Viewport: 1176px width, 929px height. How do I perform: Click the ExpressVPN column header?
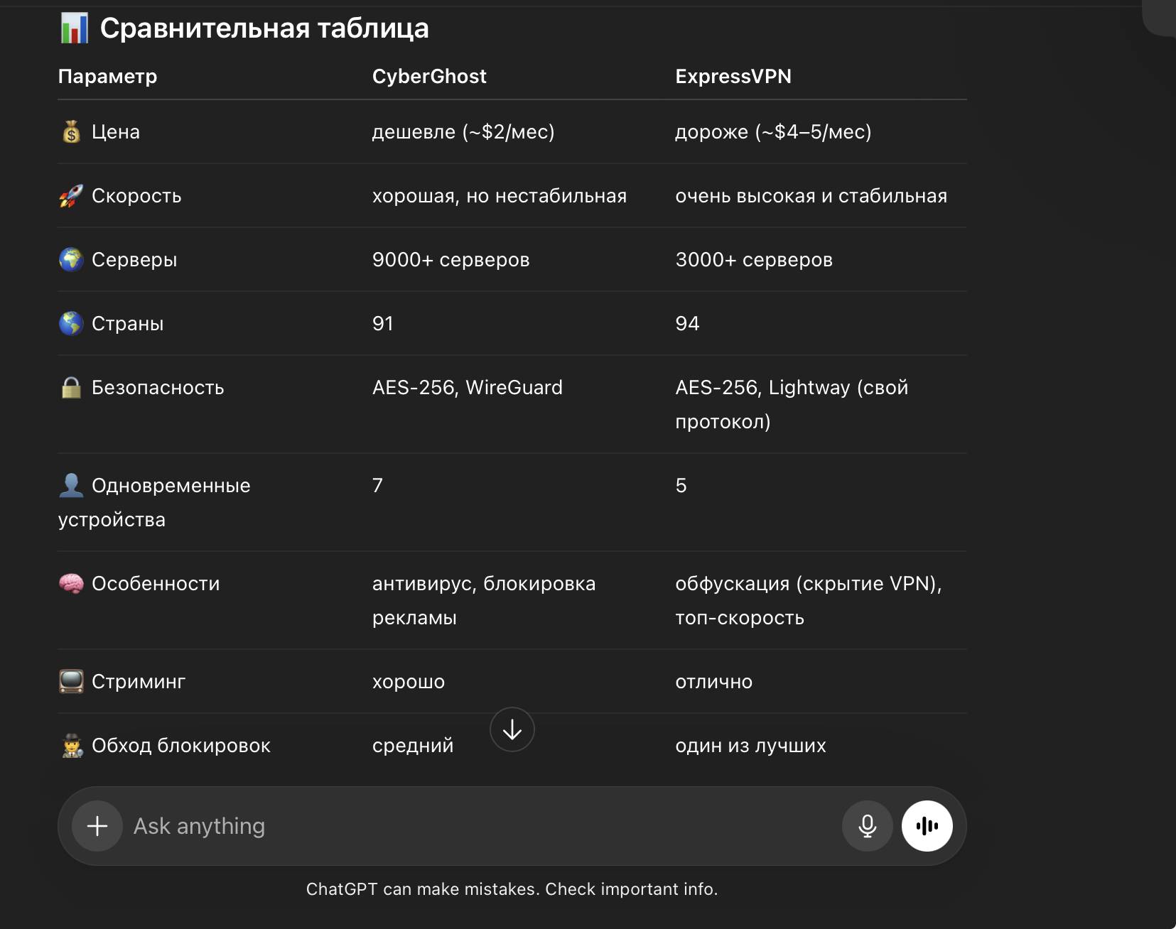(x=733, y=77)
